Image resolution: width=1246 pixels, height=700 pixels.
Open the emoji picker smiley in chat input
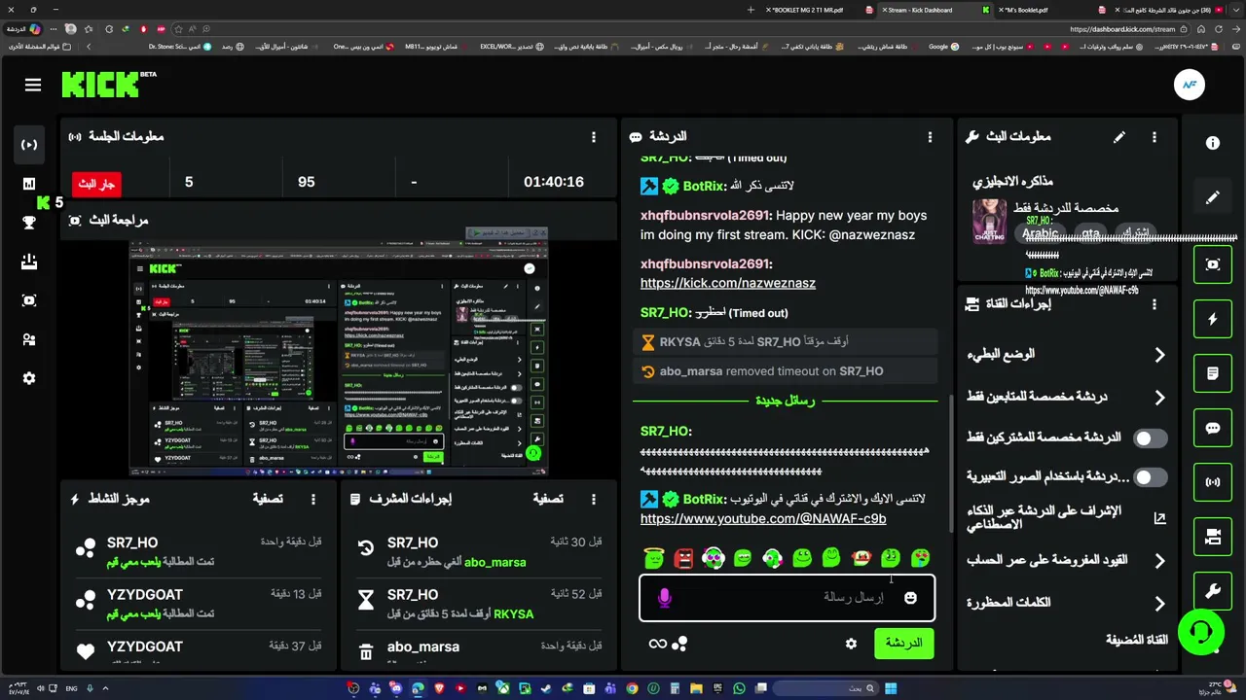point(910,598)
